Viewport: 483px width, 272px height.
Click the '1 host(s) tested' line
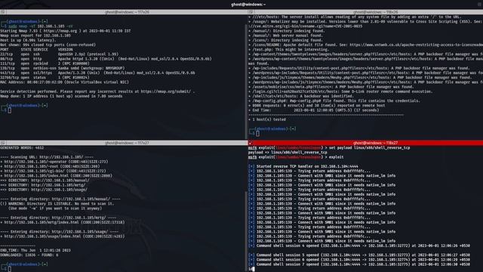coord(267,119)
